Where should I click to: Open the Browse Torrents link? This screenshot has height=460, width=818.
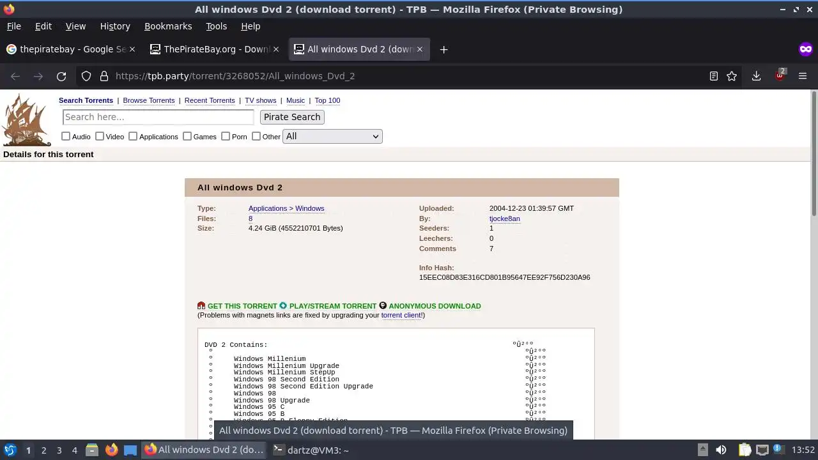click(149, 100)
